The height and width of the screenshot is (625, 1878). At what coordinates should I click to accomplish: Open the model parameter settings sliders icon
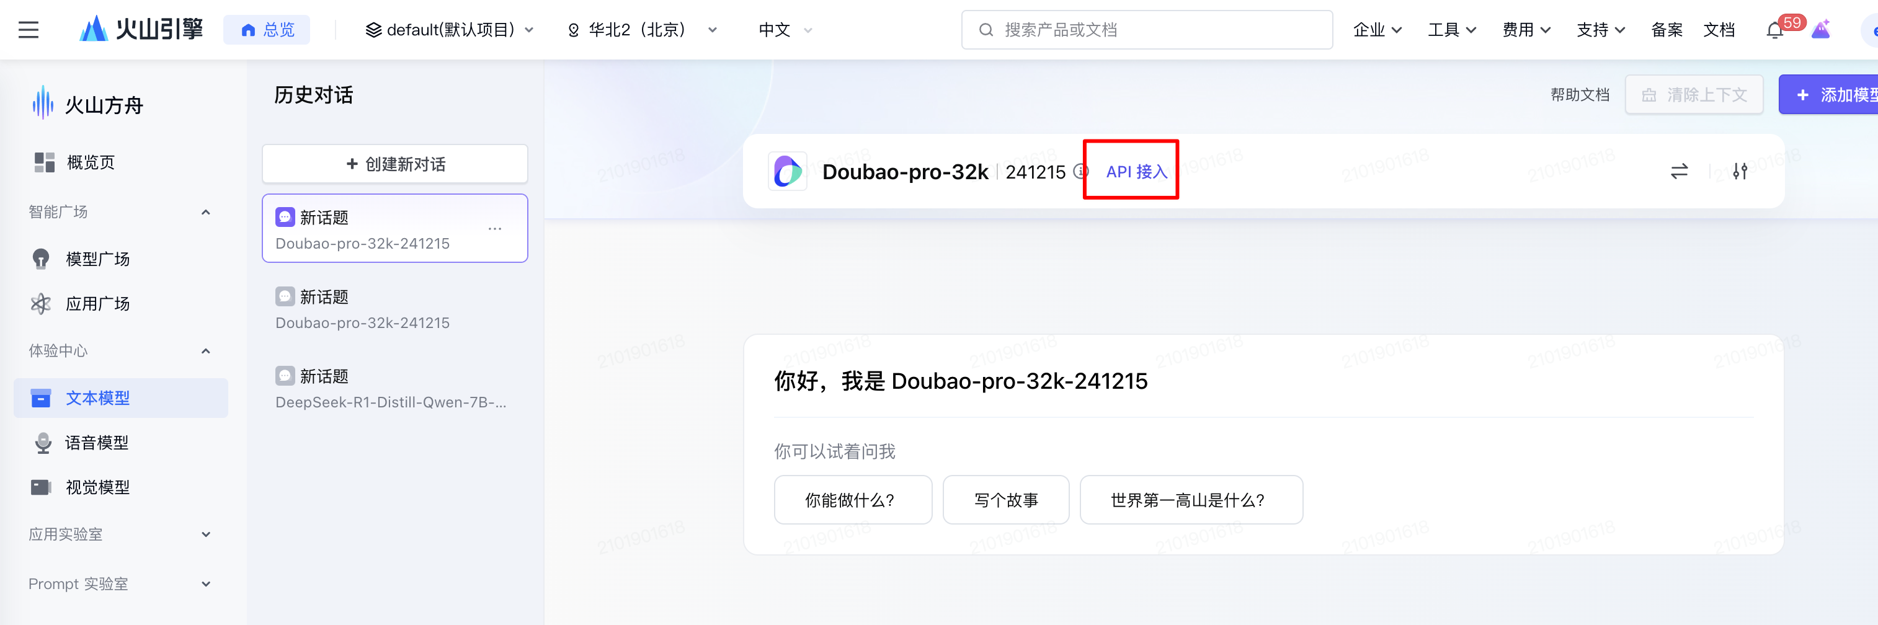click(x=1740, y=172)
